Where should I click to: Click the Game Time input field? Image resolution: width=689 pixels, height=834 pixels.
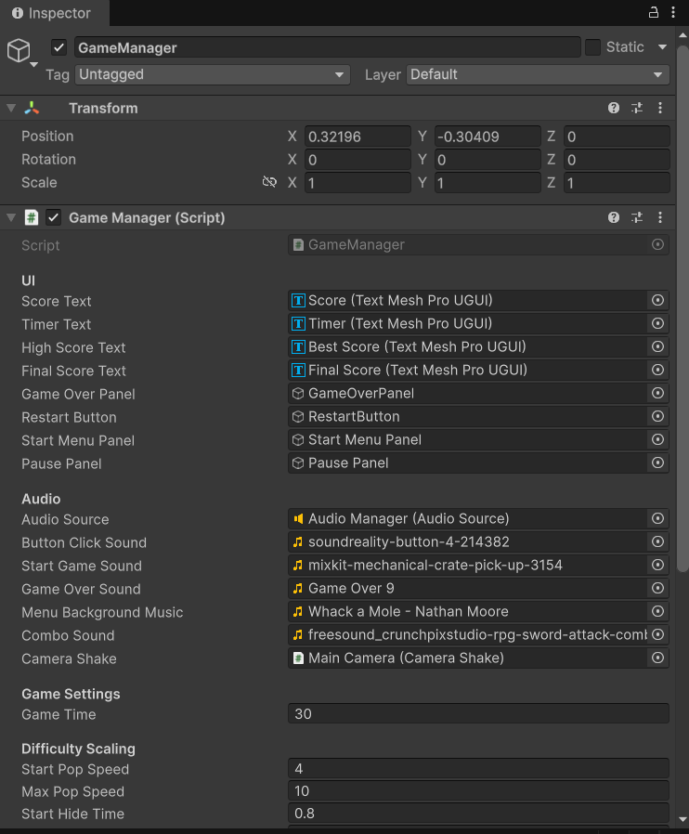coord(478,714)
